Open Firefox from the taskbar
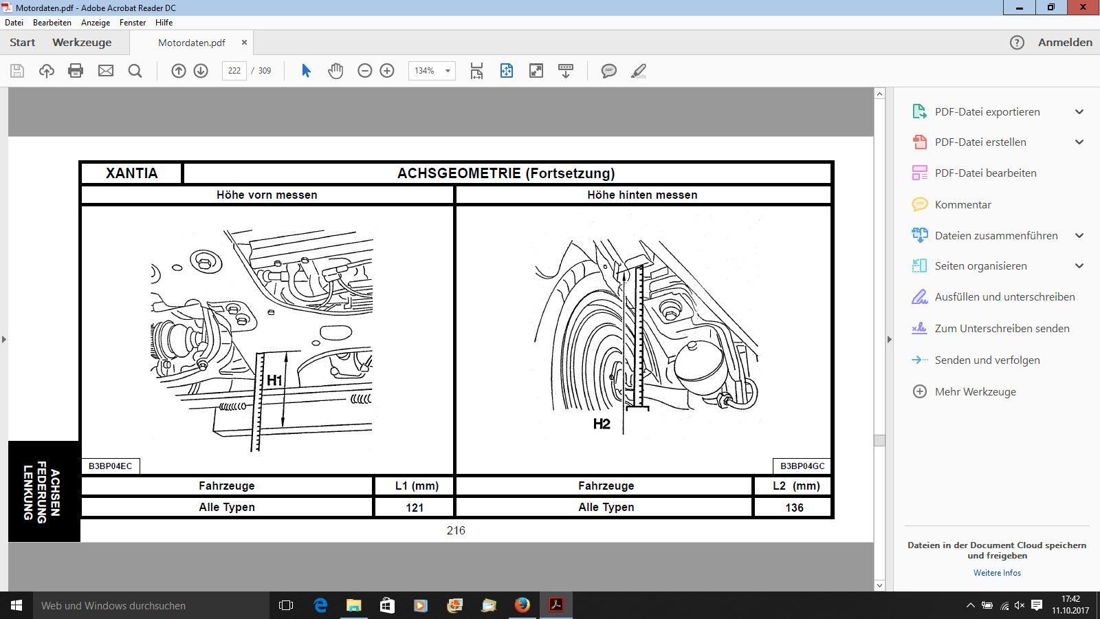Viewport: 1100px width, 619px height. click(522, 605)
